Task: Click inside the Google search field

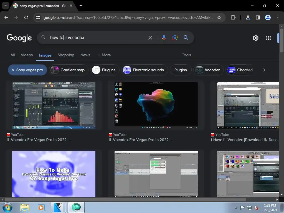Action: [98, 38]
